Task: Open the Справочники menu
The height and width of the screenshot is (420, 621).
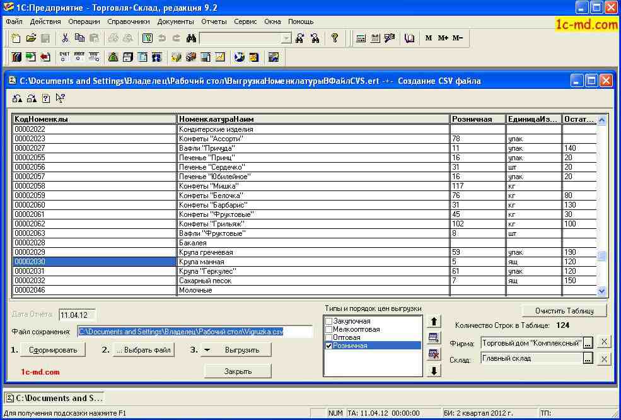Action: point(129,21)
